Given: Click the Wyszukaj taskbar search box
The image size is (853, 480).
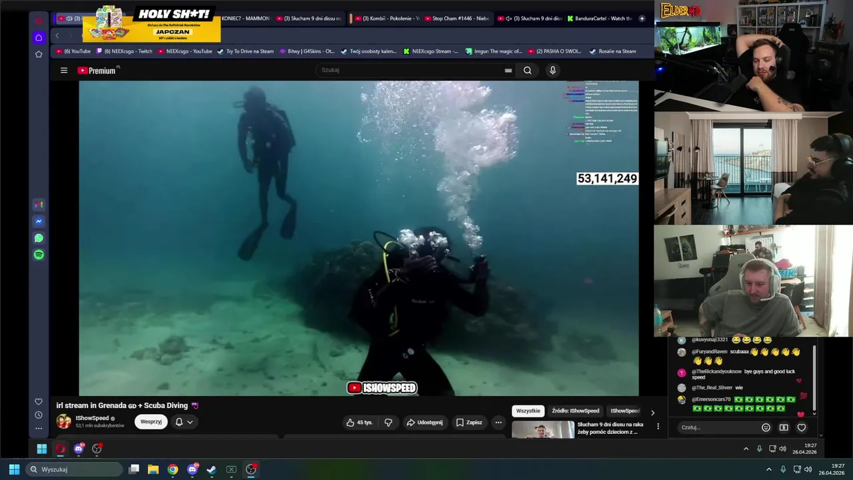Looking at the screenshot, I should coord(75,469).
